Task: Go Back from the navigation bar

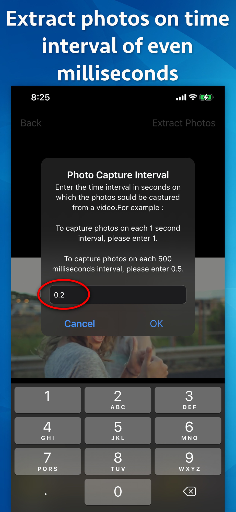Action: tap(31, 123)
